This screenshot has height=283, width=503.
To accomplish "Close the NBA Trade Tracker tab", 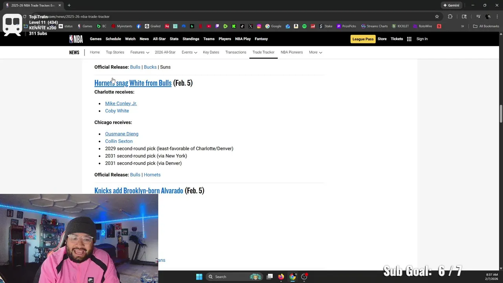I will point(60,6).
